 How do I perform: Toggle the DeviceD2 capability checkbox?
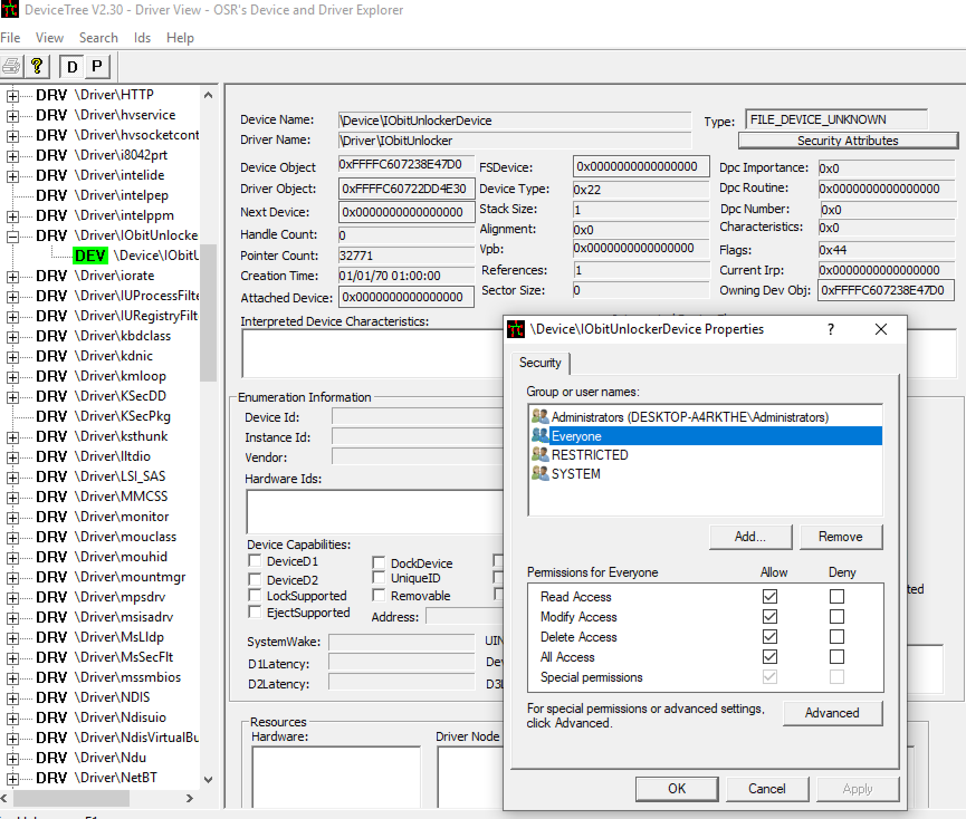[255, 579]
